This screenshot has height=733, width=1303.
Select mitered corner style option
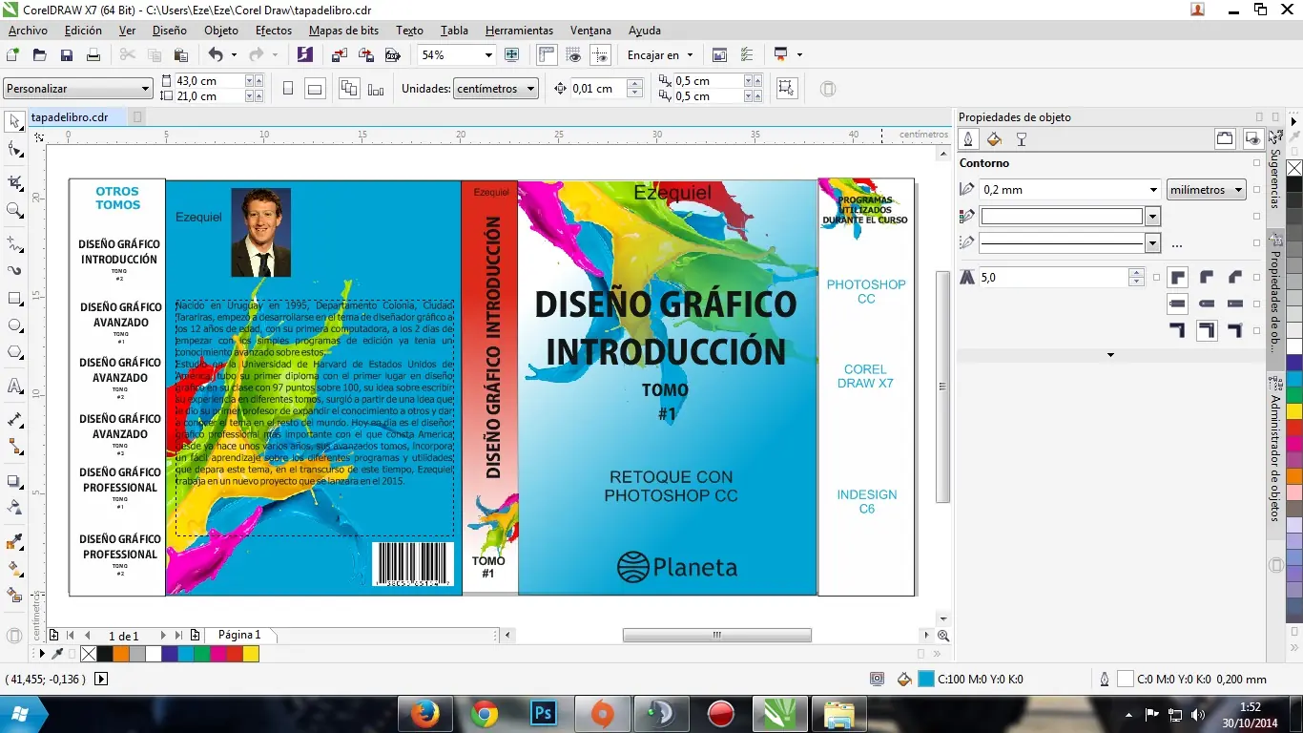1178,278
